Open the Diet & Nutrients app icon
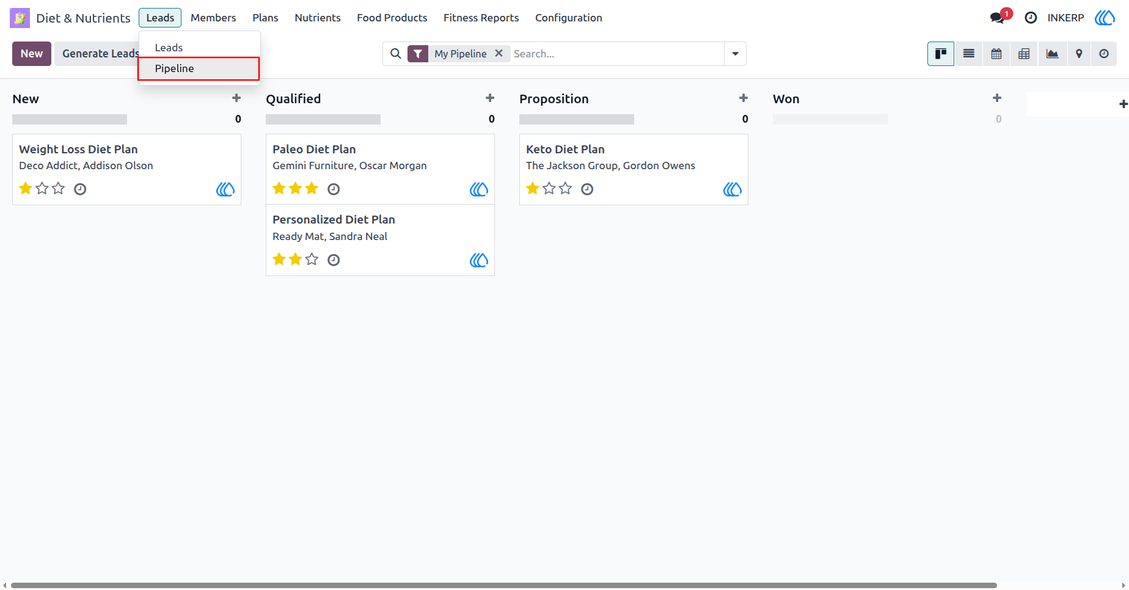This screenshot has height=590, width=1129. tap(20, 18)
